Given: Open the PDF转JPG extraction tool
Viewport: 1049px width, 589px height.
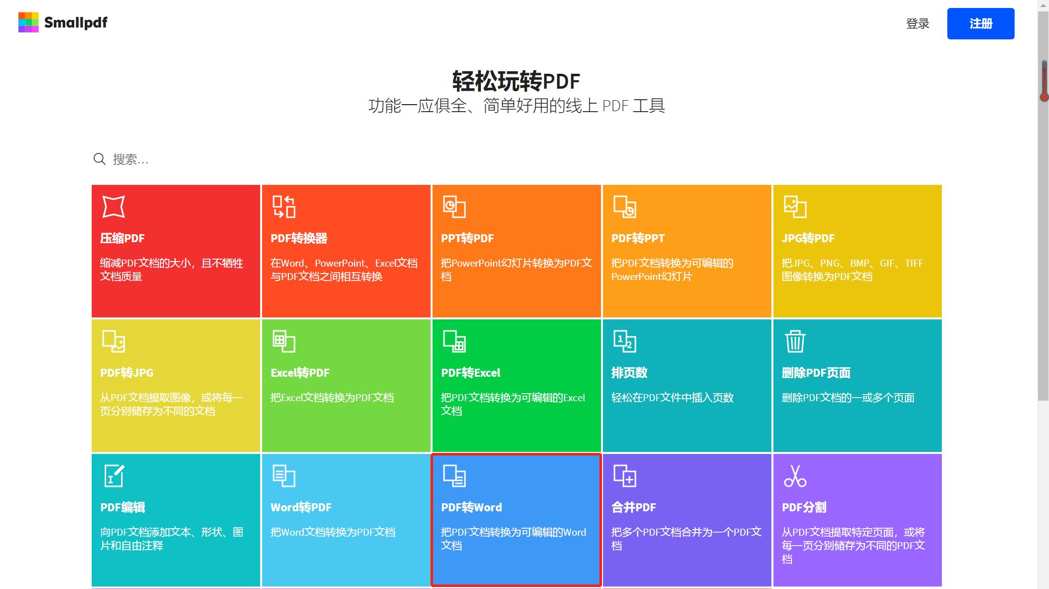Looking at the screenshot, I should pos(113,341).
